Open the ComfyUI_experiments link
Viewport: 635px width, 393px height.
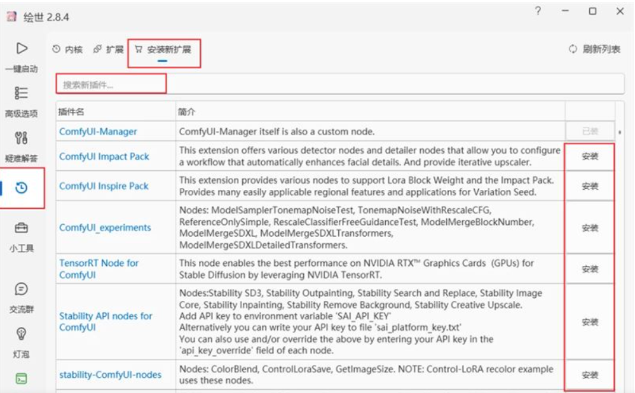105,228
